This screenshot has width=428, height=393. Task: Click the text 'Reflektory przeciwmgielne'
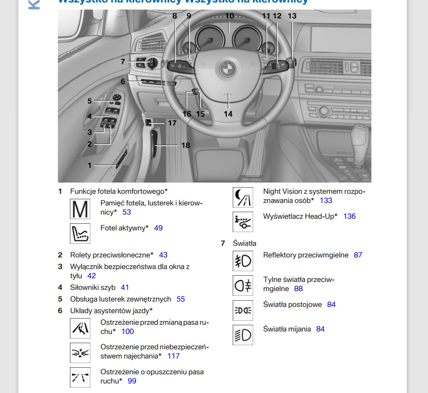coord(306,255)
